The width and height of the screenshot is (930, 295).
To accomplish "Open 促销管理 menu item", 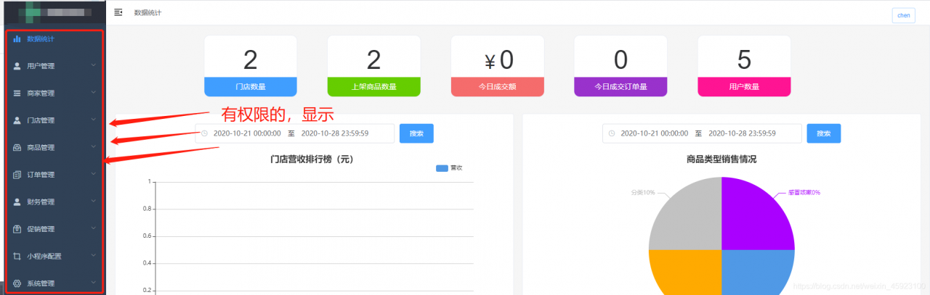I will tap(54, 229).
